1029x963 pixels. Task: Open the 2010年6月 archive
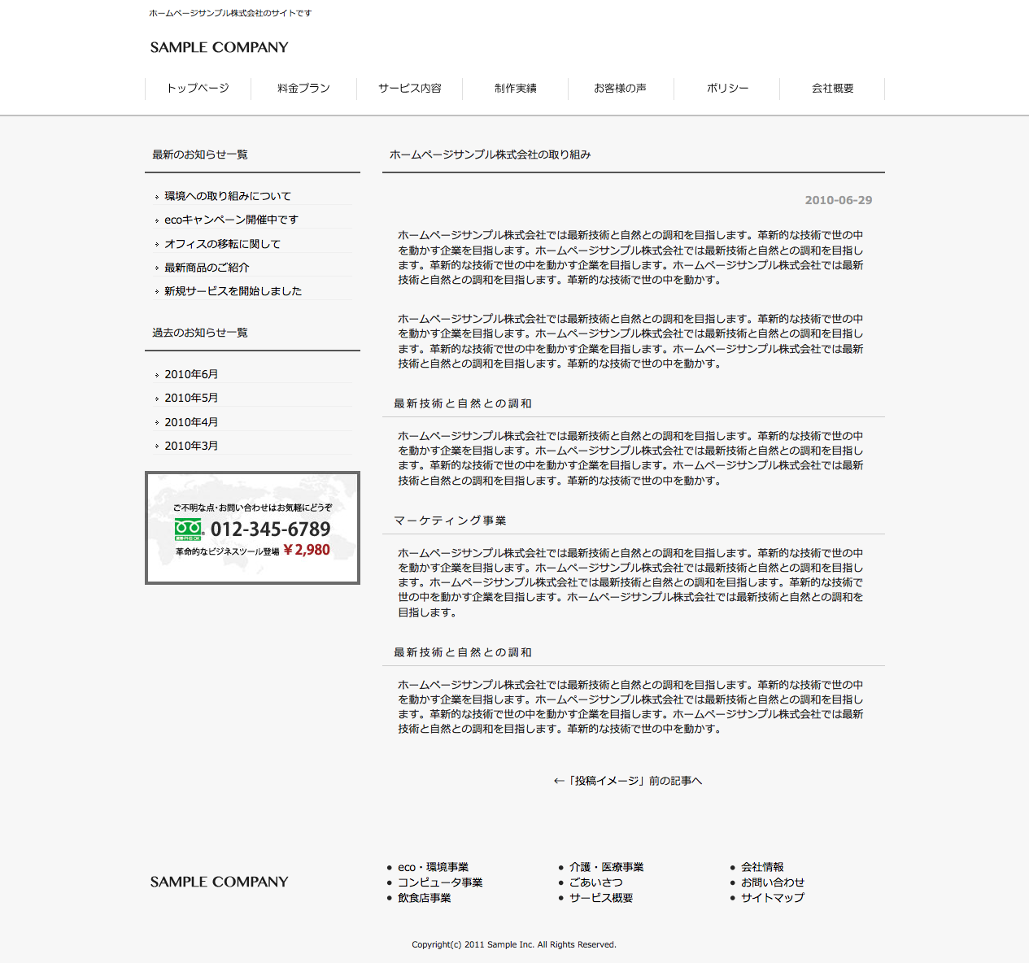pyautogui.click(x=191, y=374)
